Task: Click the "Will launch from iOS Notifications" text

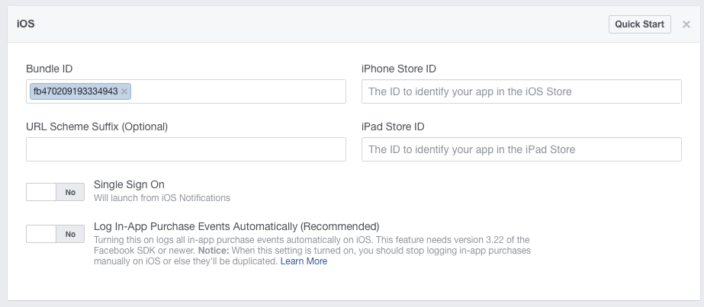Action: 162,198
